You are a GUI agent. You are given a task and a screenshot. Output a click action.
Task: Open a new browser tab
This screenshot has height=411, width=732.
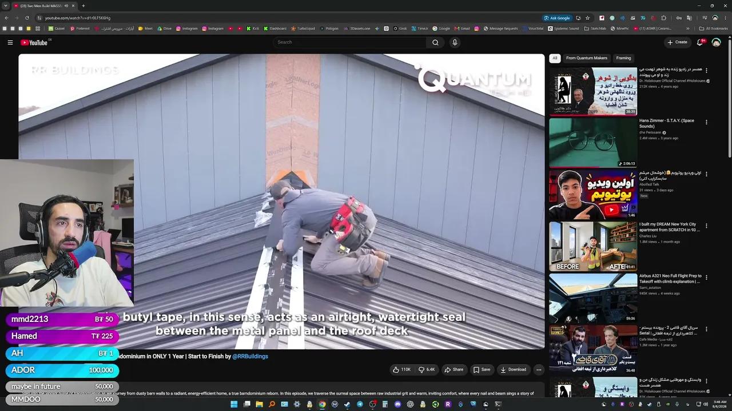[x=83, y=6]
